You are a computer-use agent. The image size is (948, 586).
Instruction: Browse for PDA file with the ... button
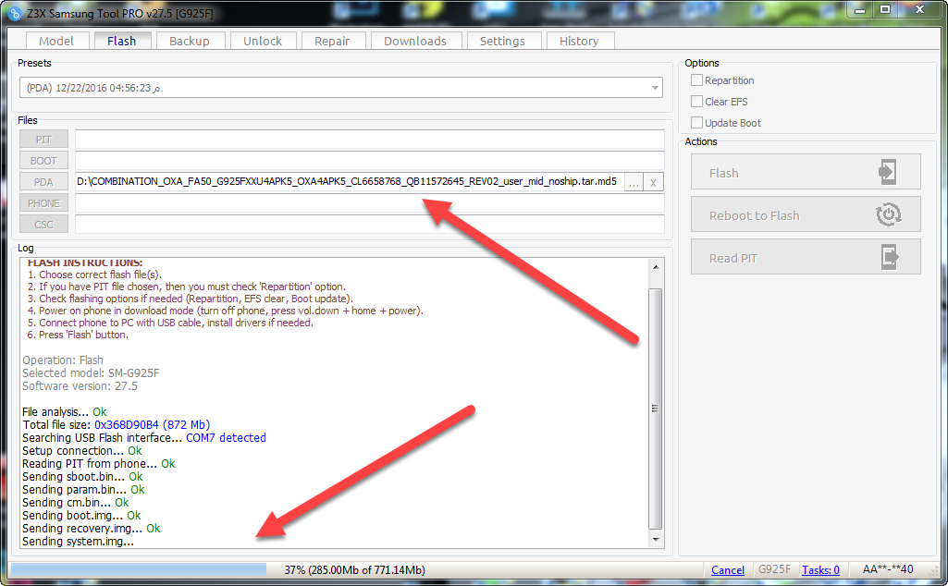coord(633,182)
